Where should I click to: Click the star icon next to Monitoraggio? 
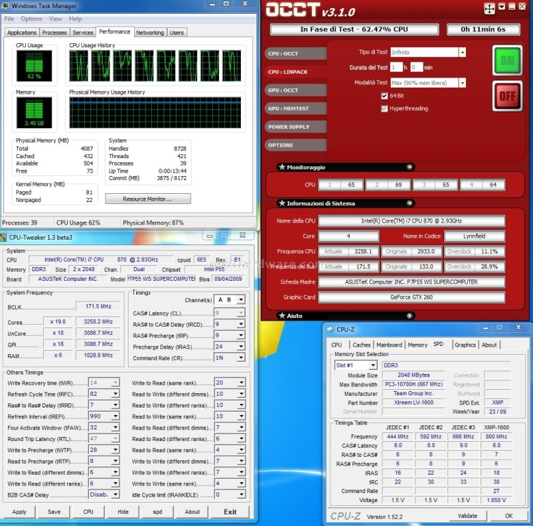tap(282, 167)
